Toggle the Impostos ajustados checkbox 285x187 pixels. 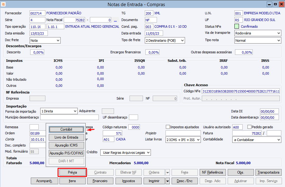point(168,127)
